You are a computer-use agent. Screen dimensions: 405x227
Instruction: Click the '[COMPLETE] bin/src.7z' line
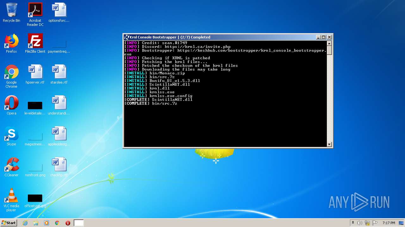click(151, 103)
